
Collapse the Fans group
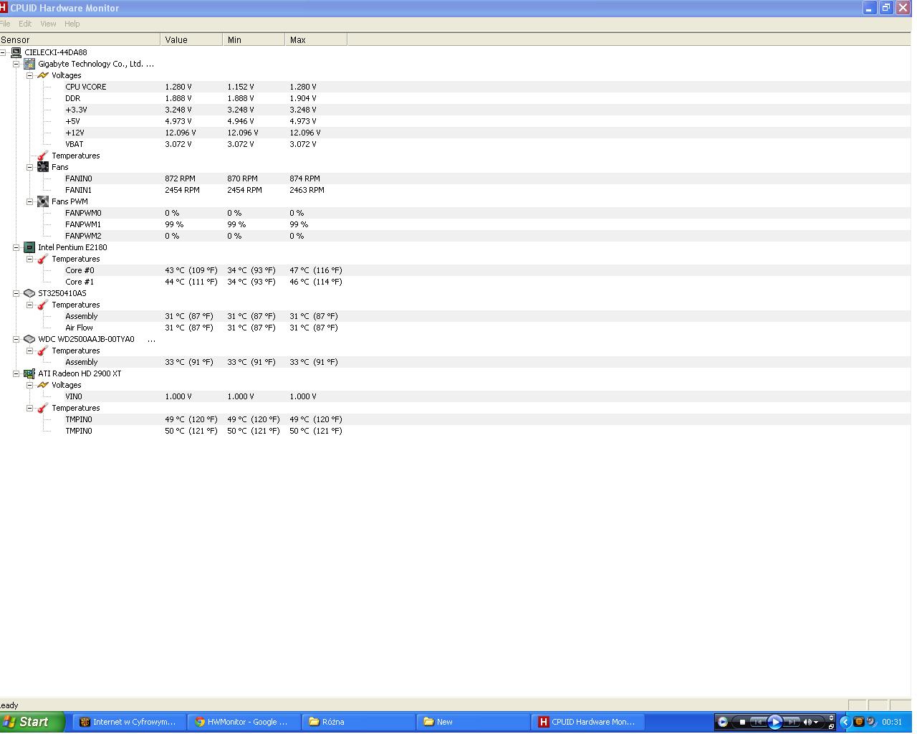tap(30, 167)
